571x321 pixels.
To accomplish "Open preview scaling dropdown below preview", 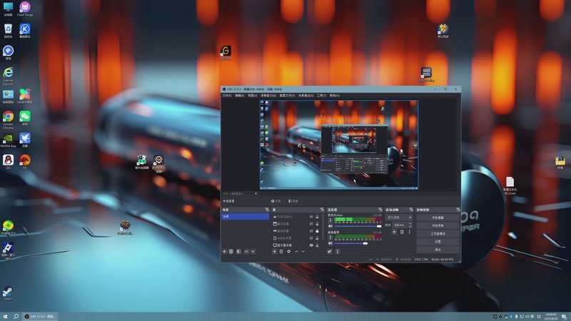I will (x=243, y=193).
